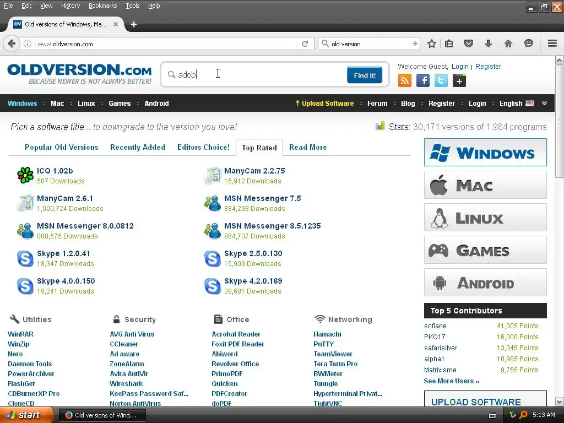564x423 pixels.
Task: Click the Linux platform banner button
Action: (485, 218)
